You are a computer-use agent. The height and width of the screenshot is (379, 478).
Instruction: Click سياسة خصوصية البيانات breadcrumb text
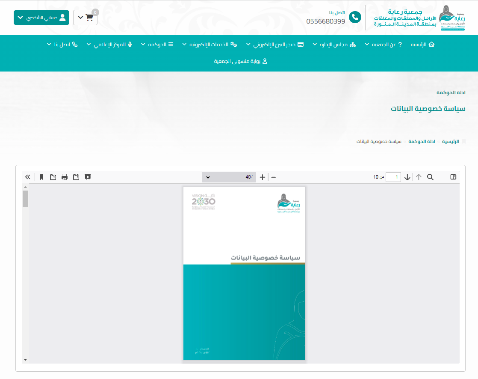tap(379, 141)
